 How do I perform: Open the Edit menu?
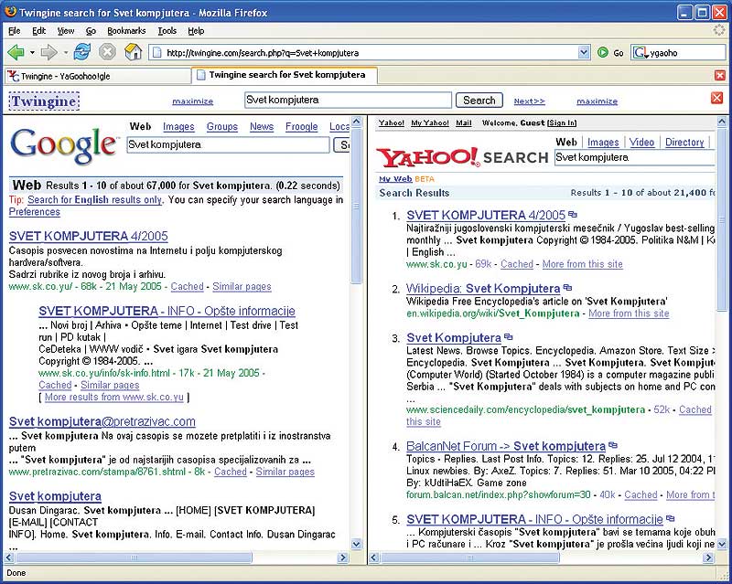[x=38, y=31]
